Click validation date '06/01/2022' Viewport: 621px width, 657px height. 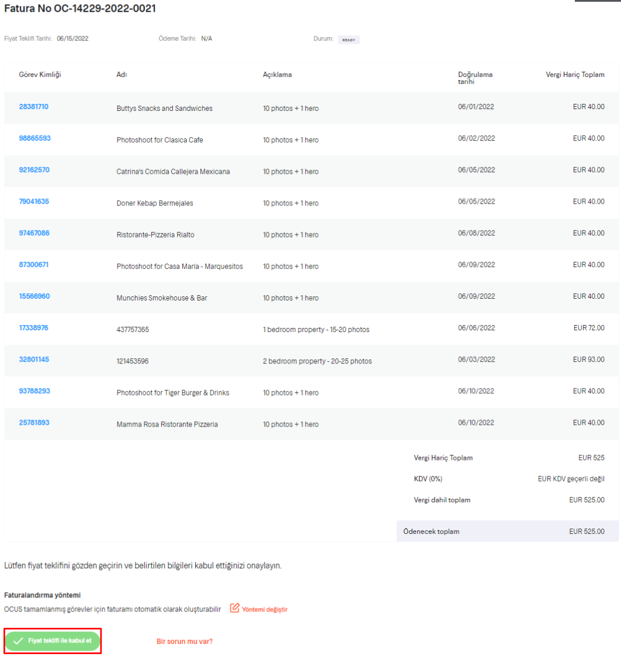[476, 106]
